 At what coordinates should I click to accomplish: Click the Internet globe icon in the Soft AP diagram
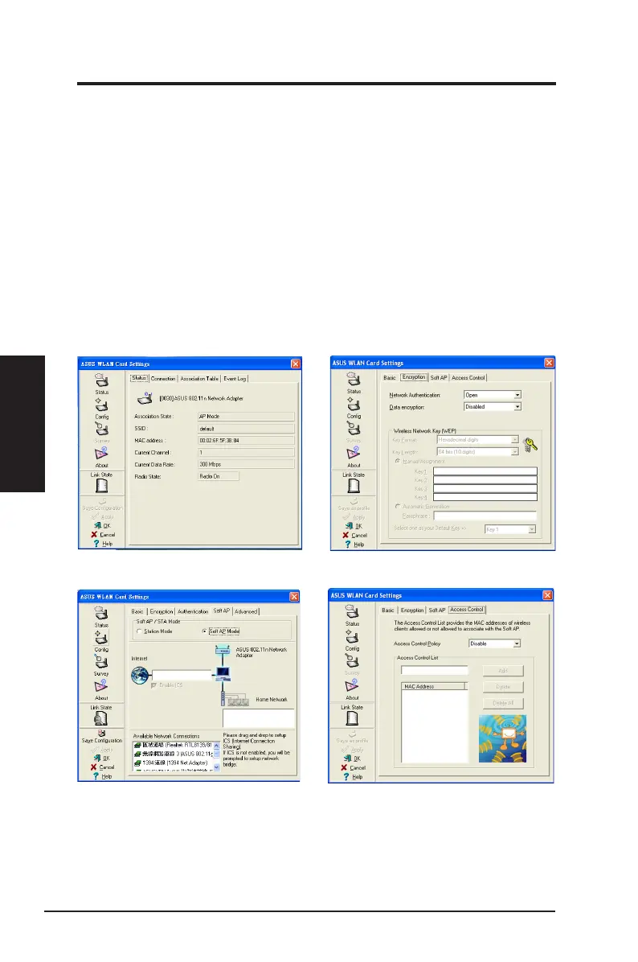tap(141, 676)
